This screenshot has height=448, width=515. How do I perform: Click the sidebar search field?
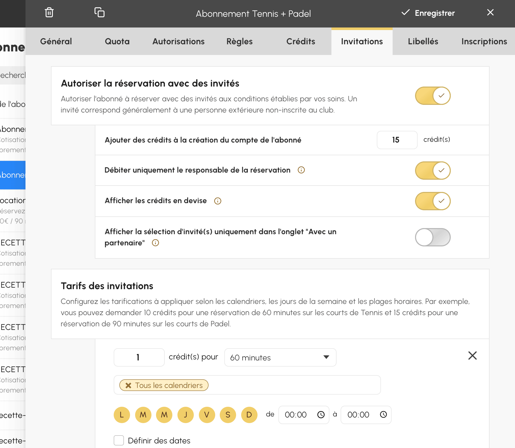click(13, 75)
